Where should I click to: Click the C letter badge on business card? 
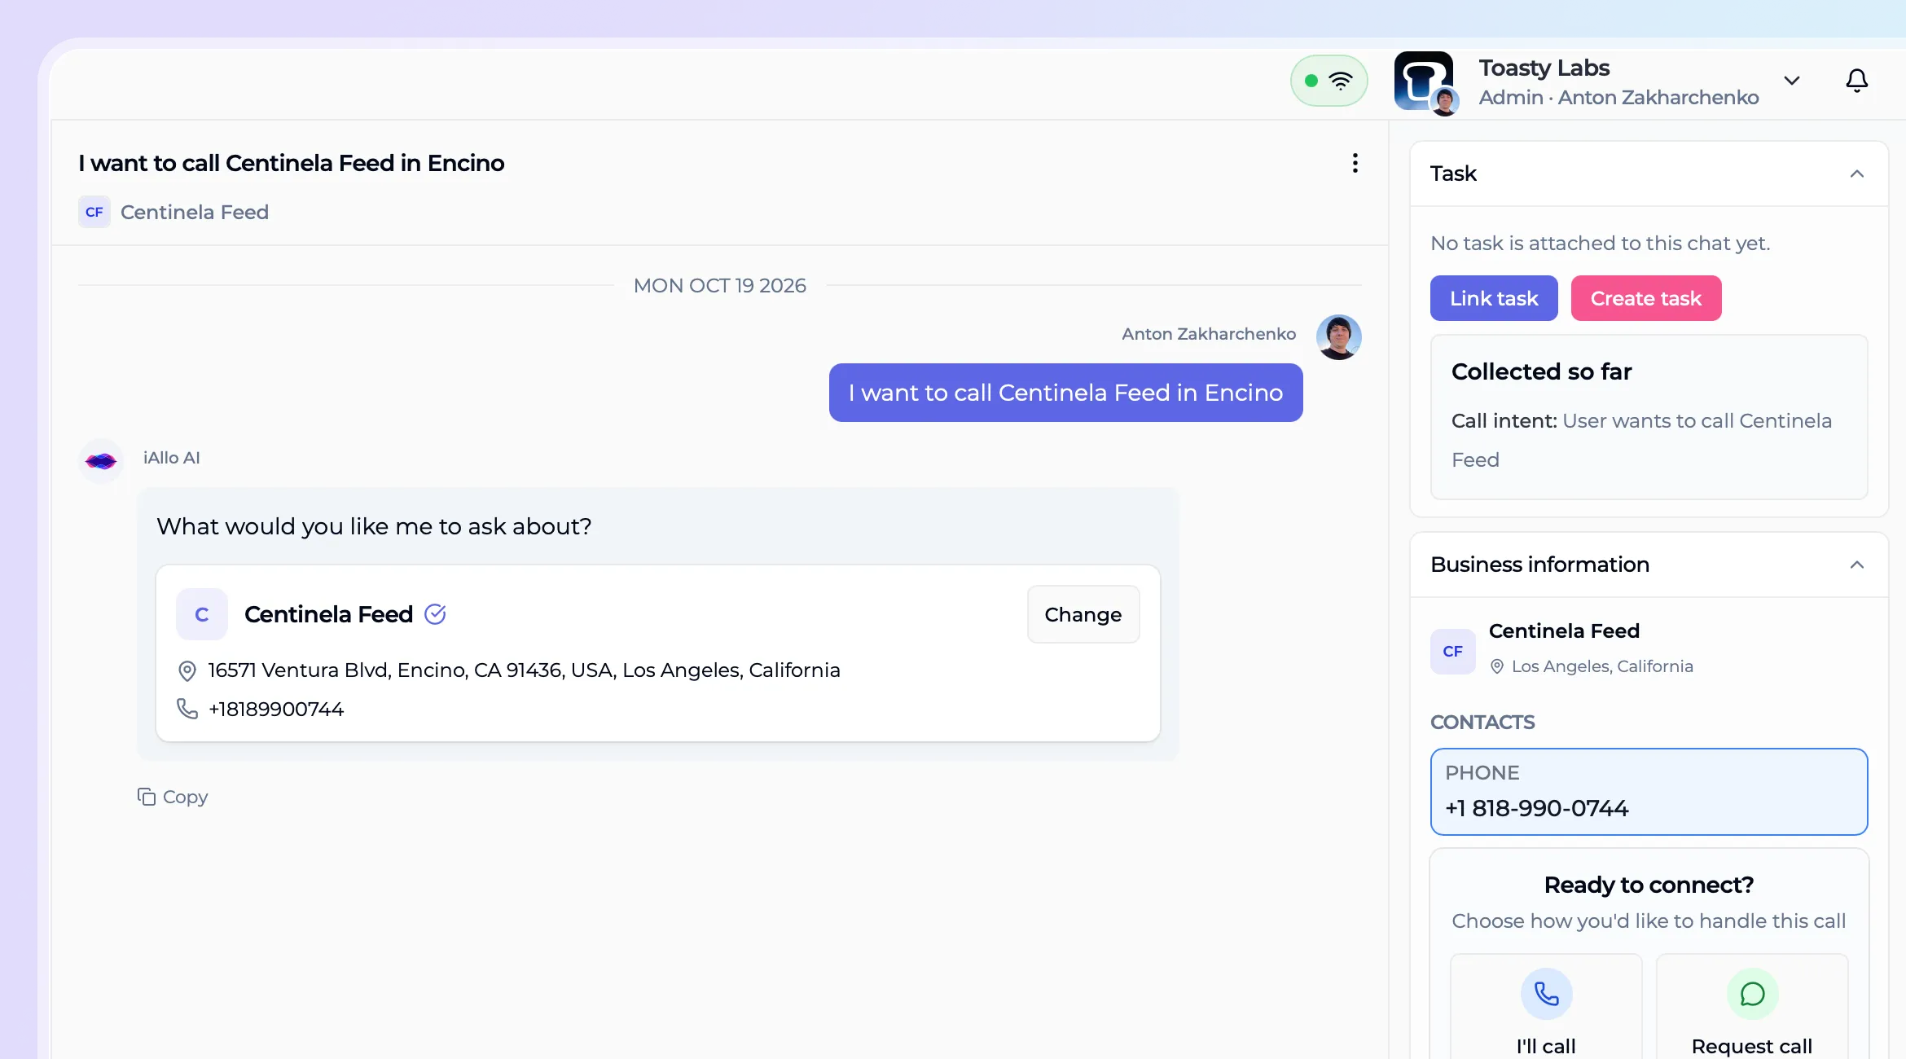click(202, 614)
